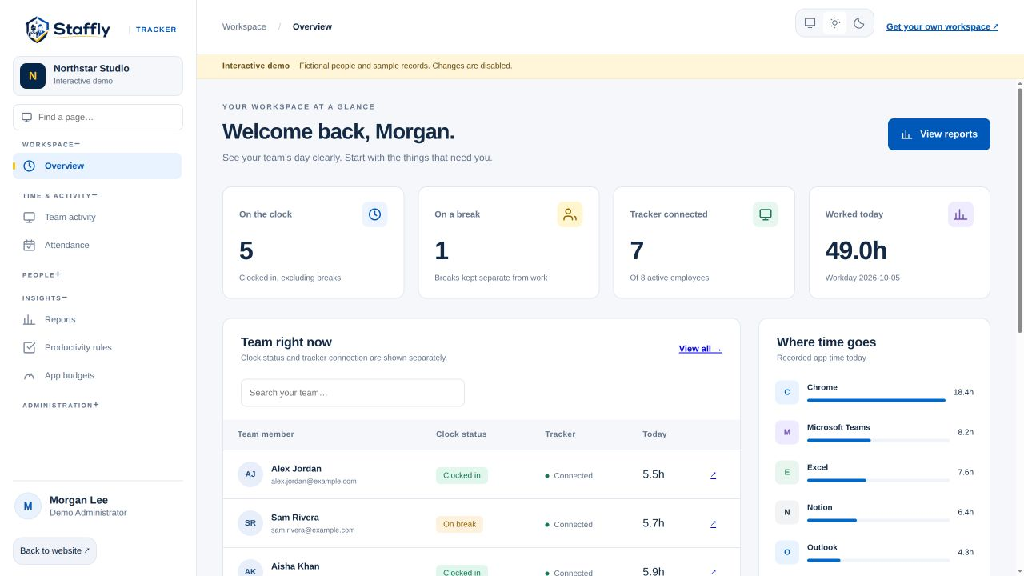The image size is (1024, 576).
Task: Click the monitor icon on Tracker connected card
Action: [x=766, y=214]
